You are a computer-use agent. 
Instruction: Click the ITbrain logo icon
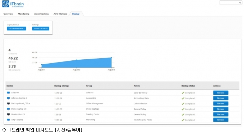(6, 4)
